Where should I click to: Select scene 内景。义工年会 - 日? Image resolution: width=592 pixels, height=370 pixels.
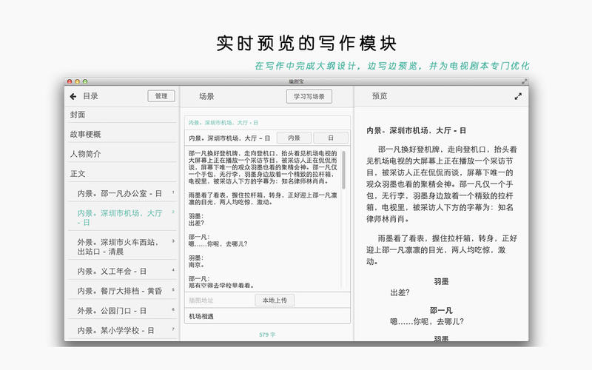pyautogui.click(x=121, y=271)
